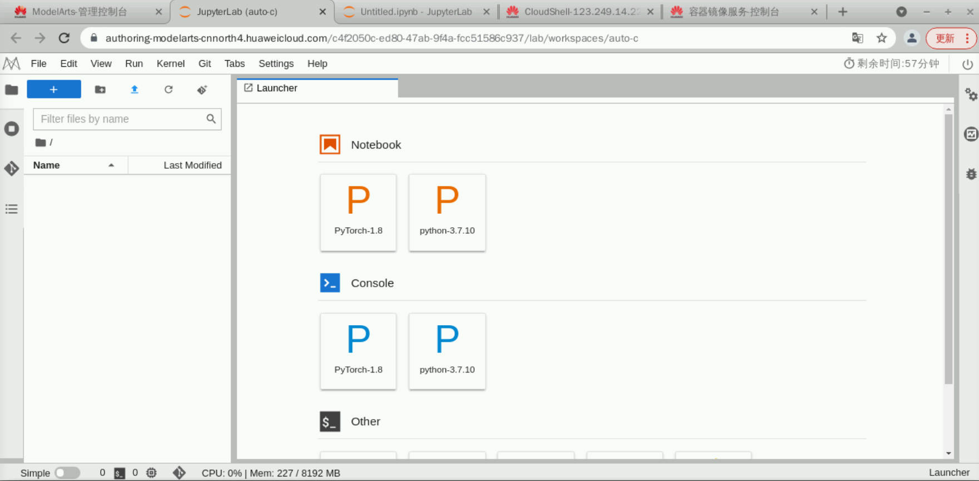Refresh the file list
Viewport: 979px width, 481px height.
tap(169, 89)
